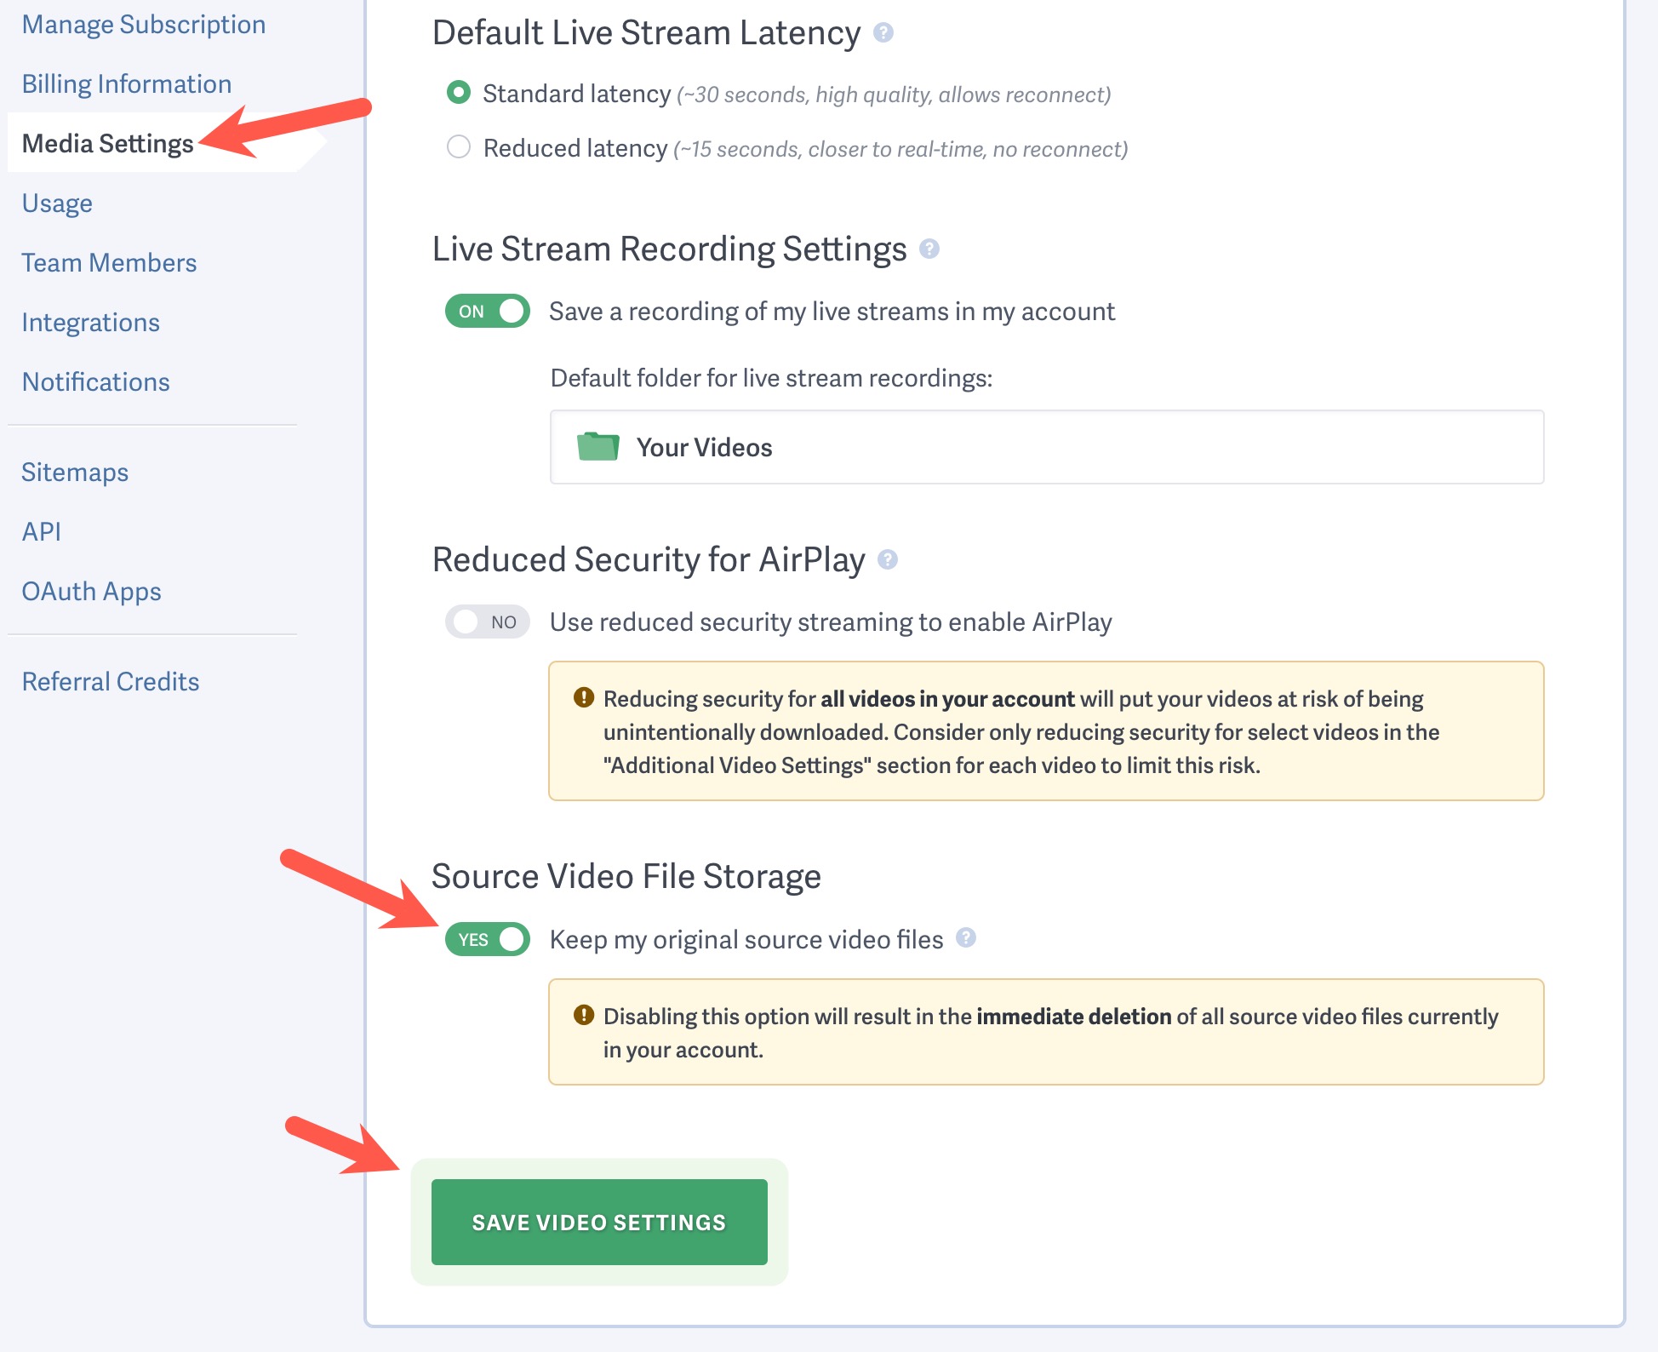Open Manage Subscription page
1658x1352 pixels.
point(143,25)
